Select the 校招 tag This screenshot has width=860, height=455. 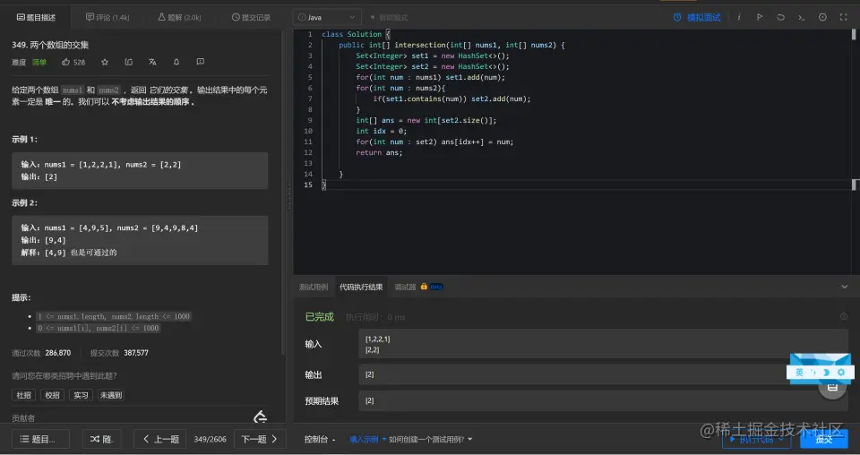[52, 395]
